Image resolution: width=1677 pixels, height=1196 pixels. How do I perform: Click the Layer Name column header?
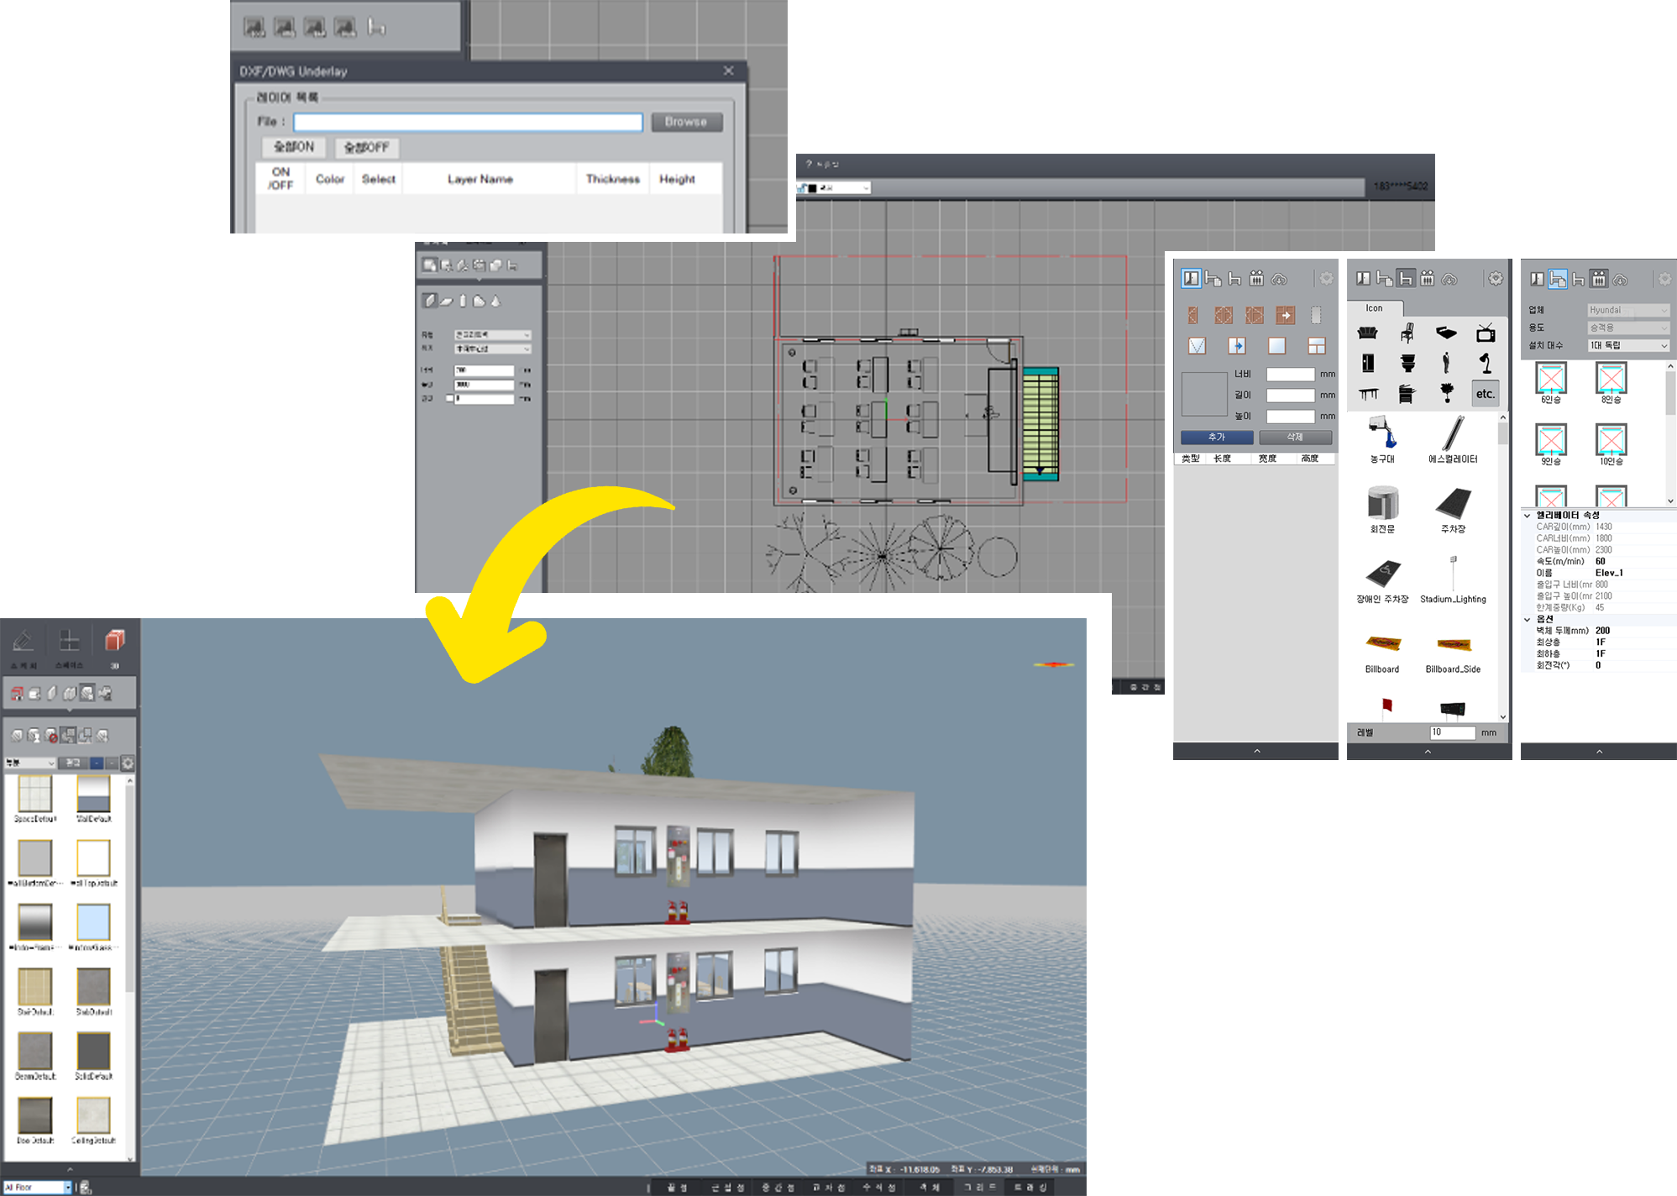pos(480,179)
